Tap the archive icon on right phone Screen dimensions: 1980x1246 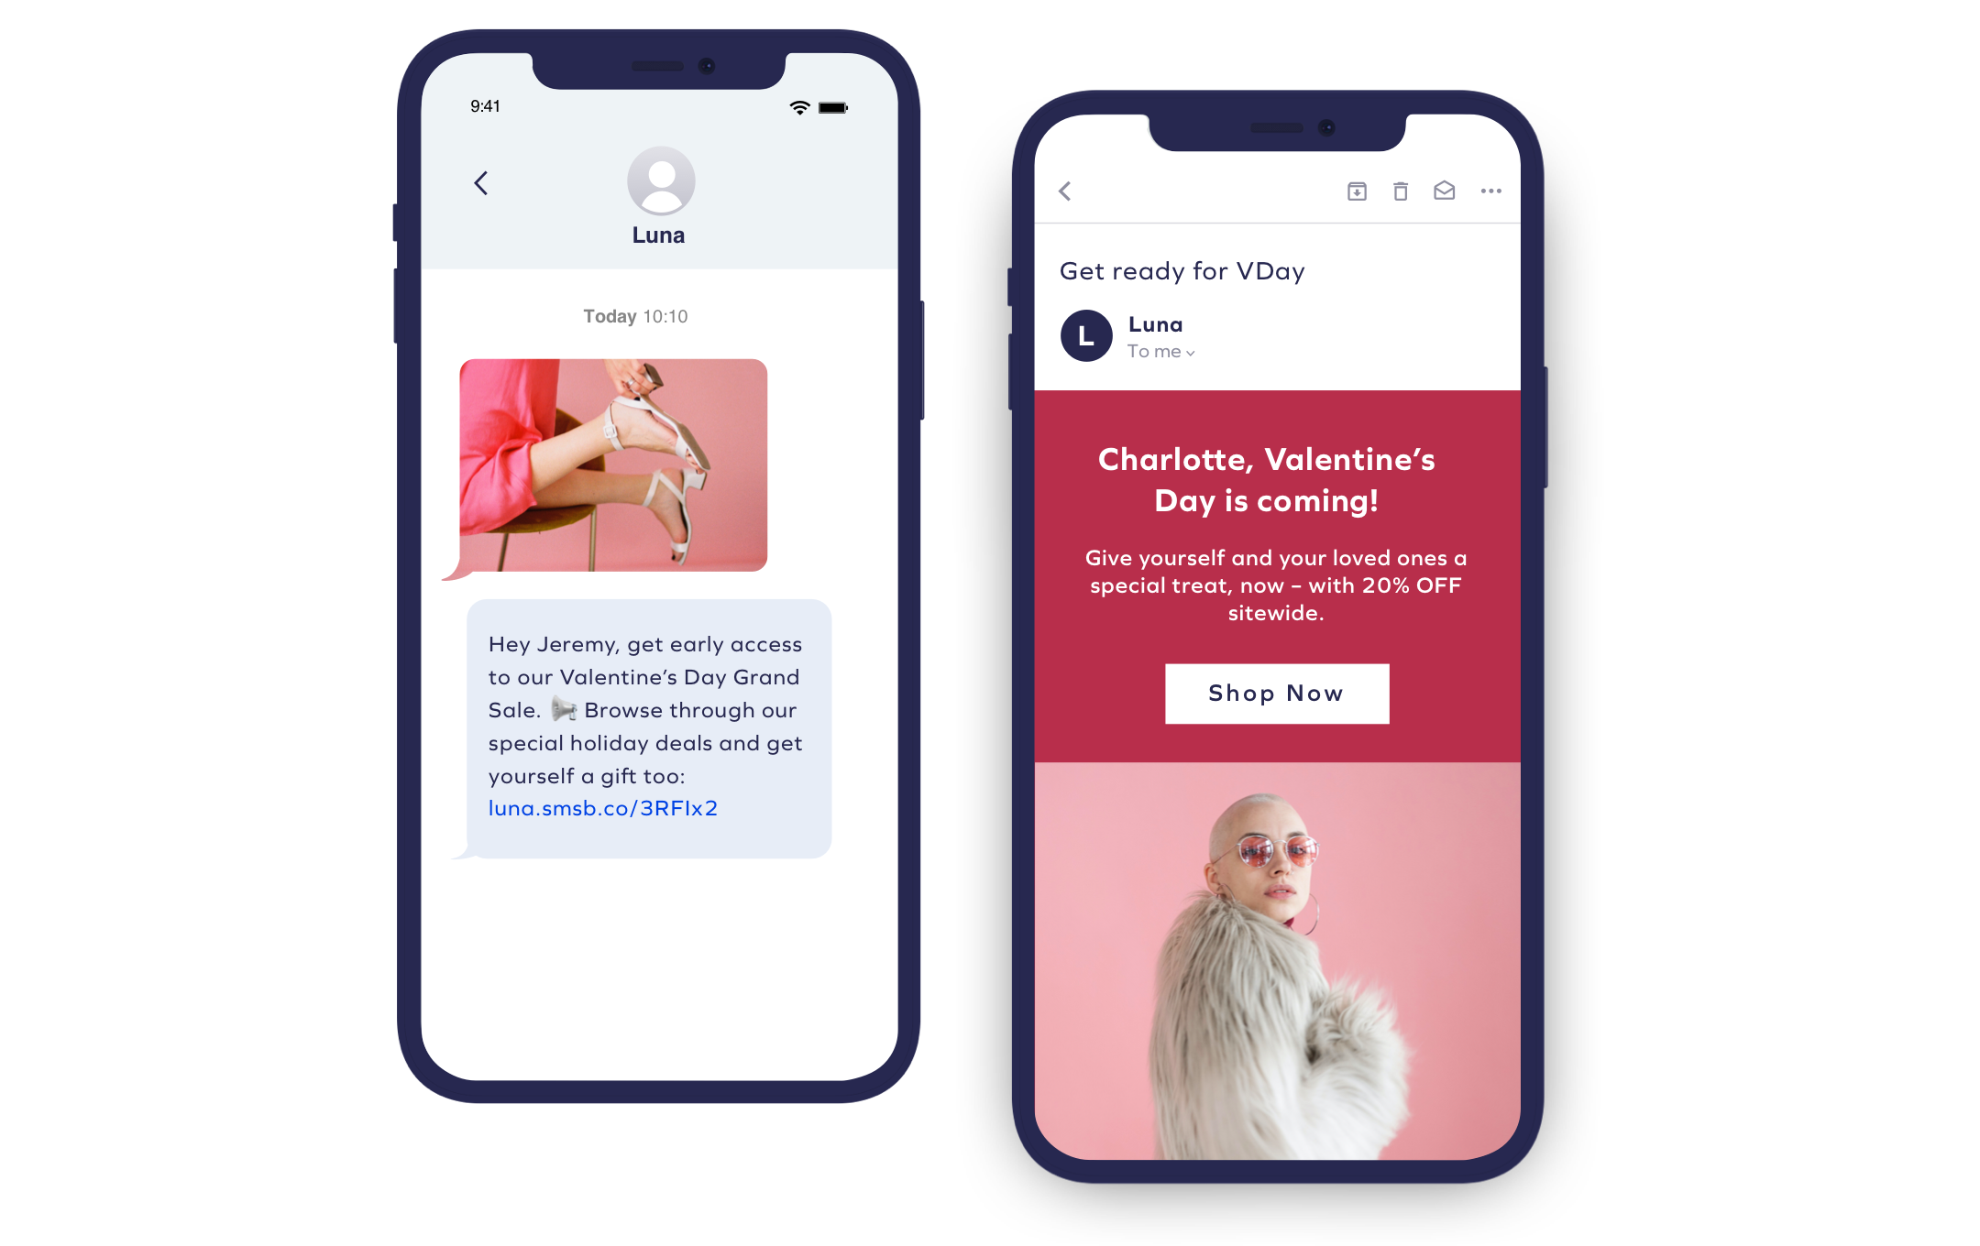click(x=1357, y=191)
